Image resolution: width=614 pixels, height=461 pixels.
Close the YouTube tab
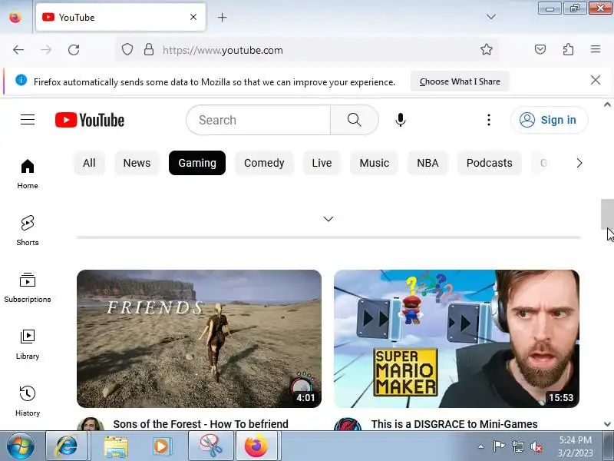coord(193,17)
